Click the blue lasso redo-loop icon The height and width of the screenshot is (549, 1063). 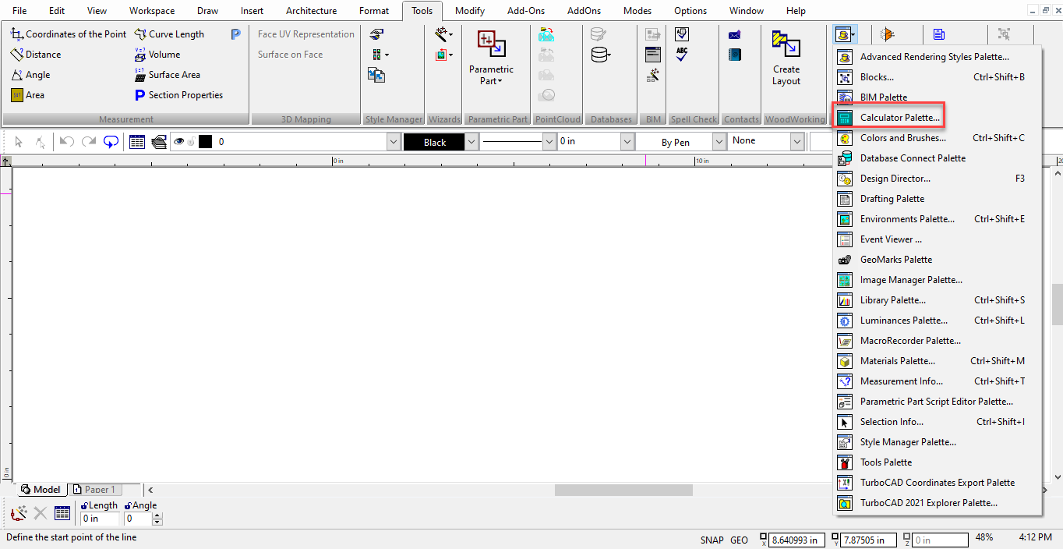point(111,142)
